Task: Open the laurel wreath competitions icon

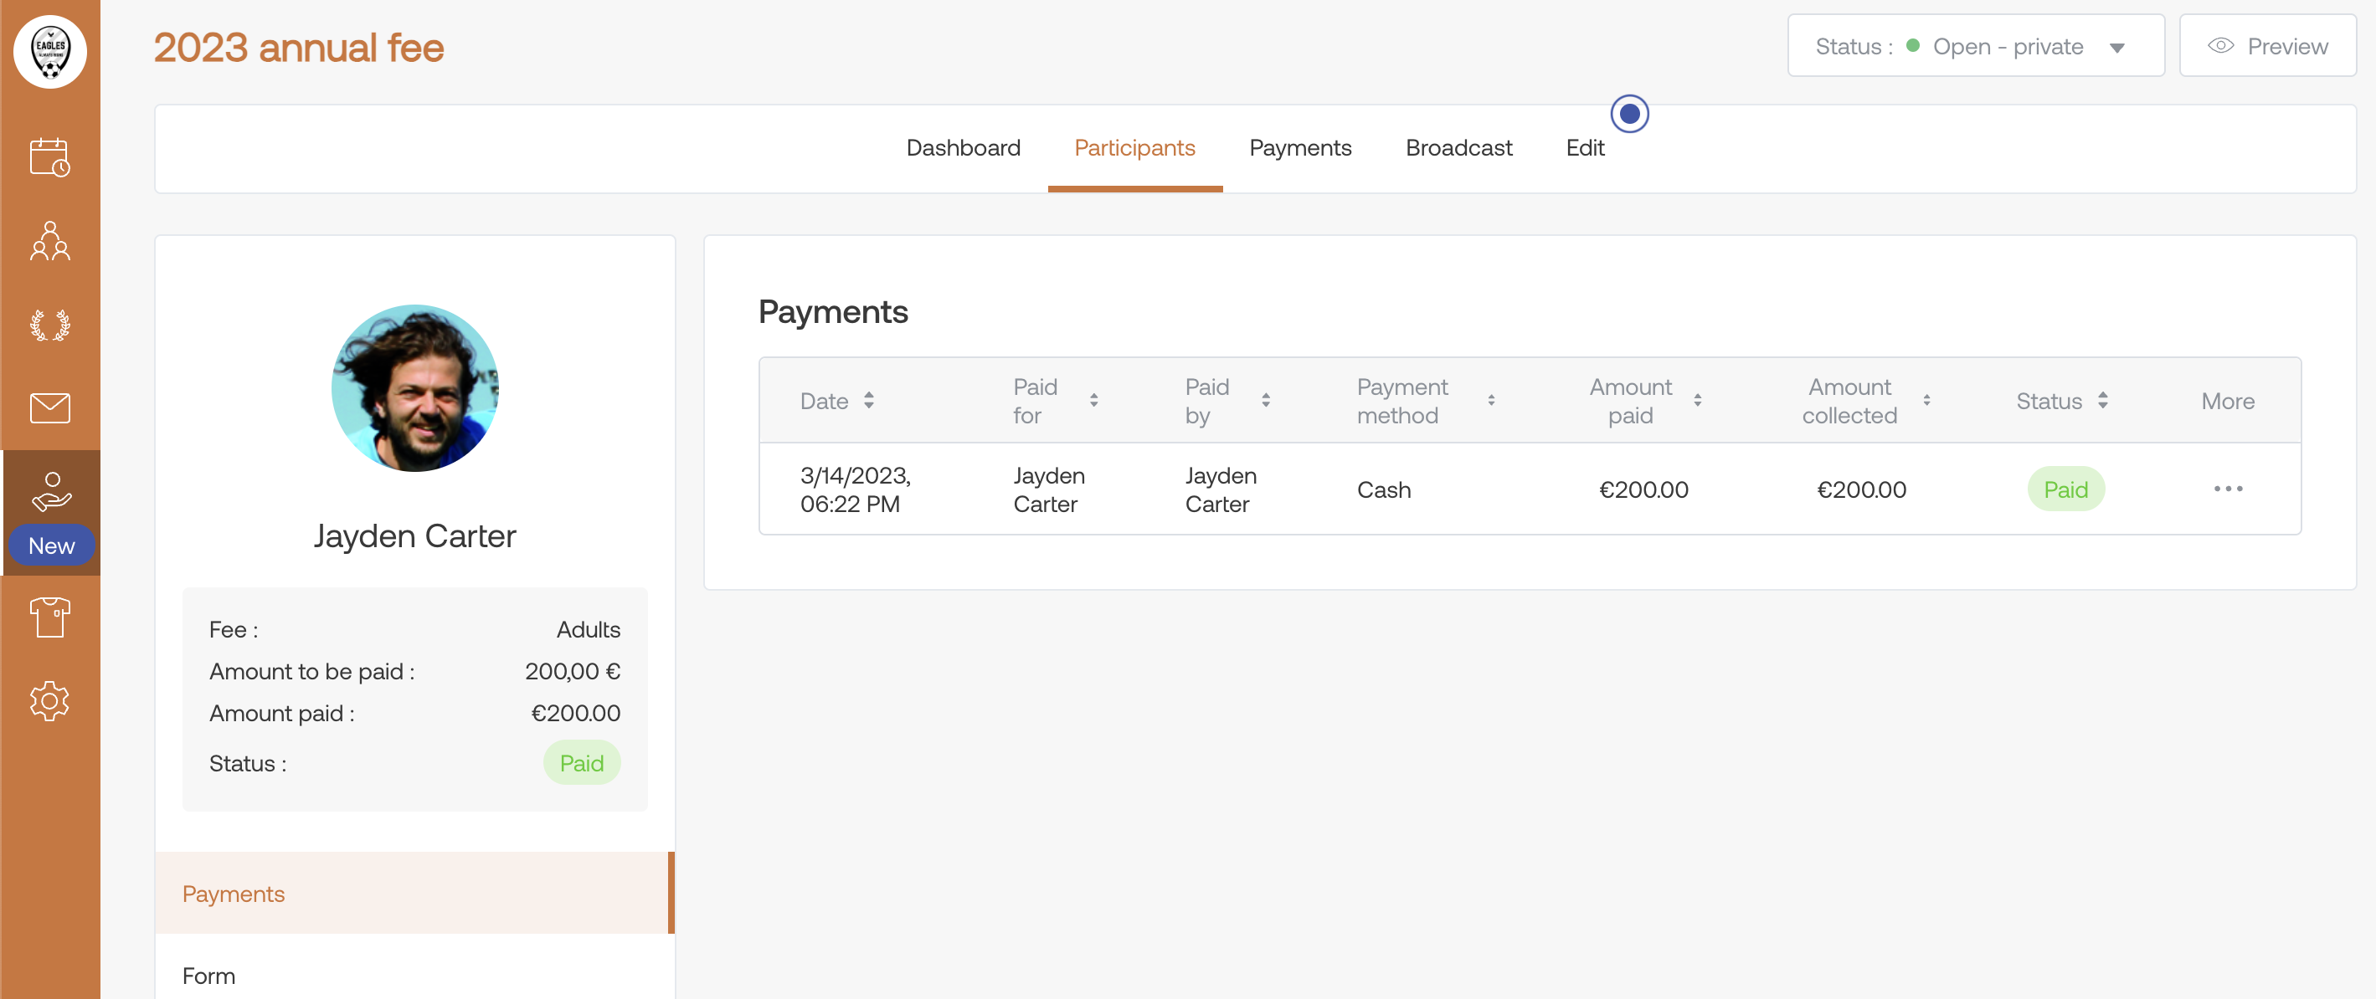Action: pos(49,325)
